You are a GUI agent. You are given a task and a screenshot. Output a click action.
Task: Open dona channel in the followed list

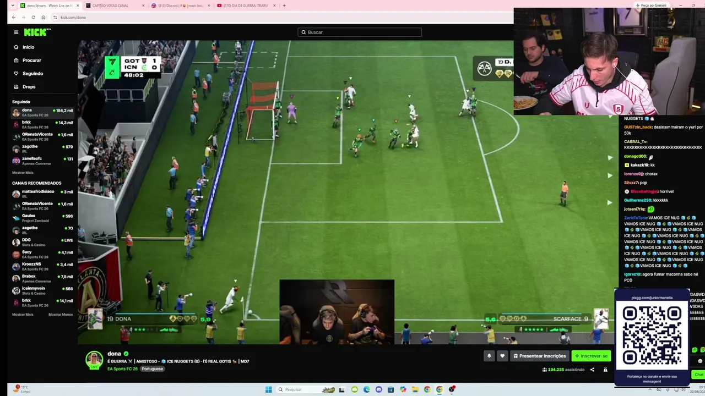point(43,112)
